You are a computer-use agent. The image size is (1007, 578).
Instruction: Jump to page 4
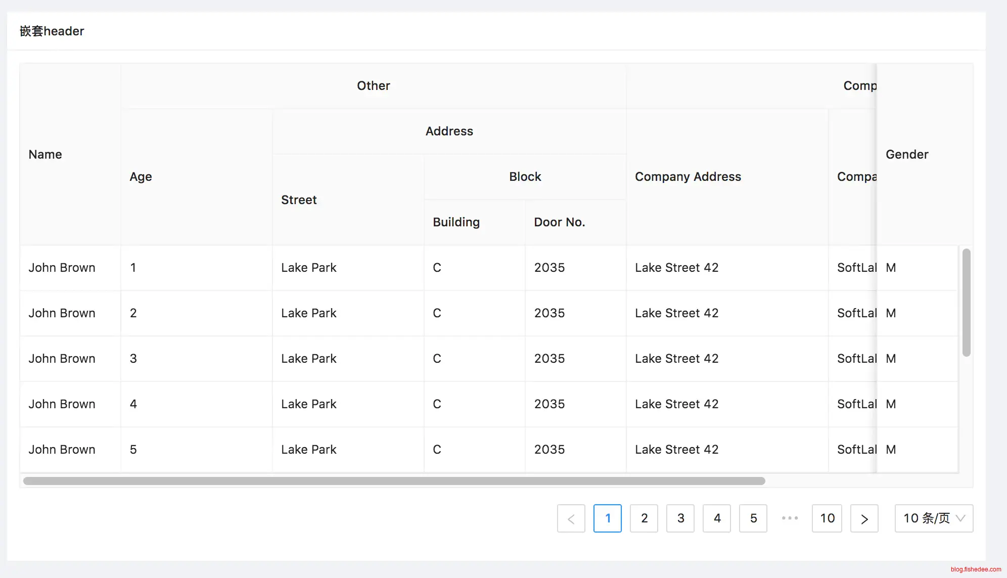tap(716, 518)
